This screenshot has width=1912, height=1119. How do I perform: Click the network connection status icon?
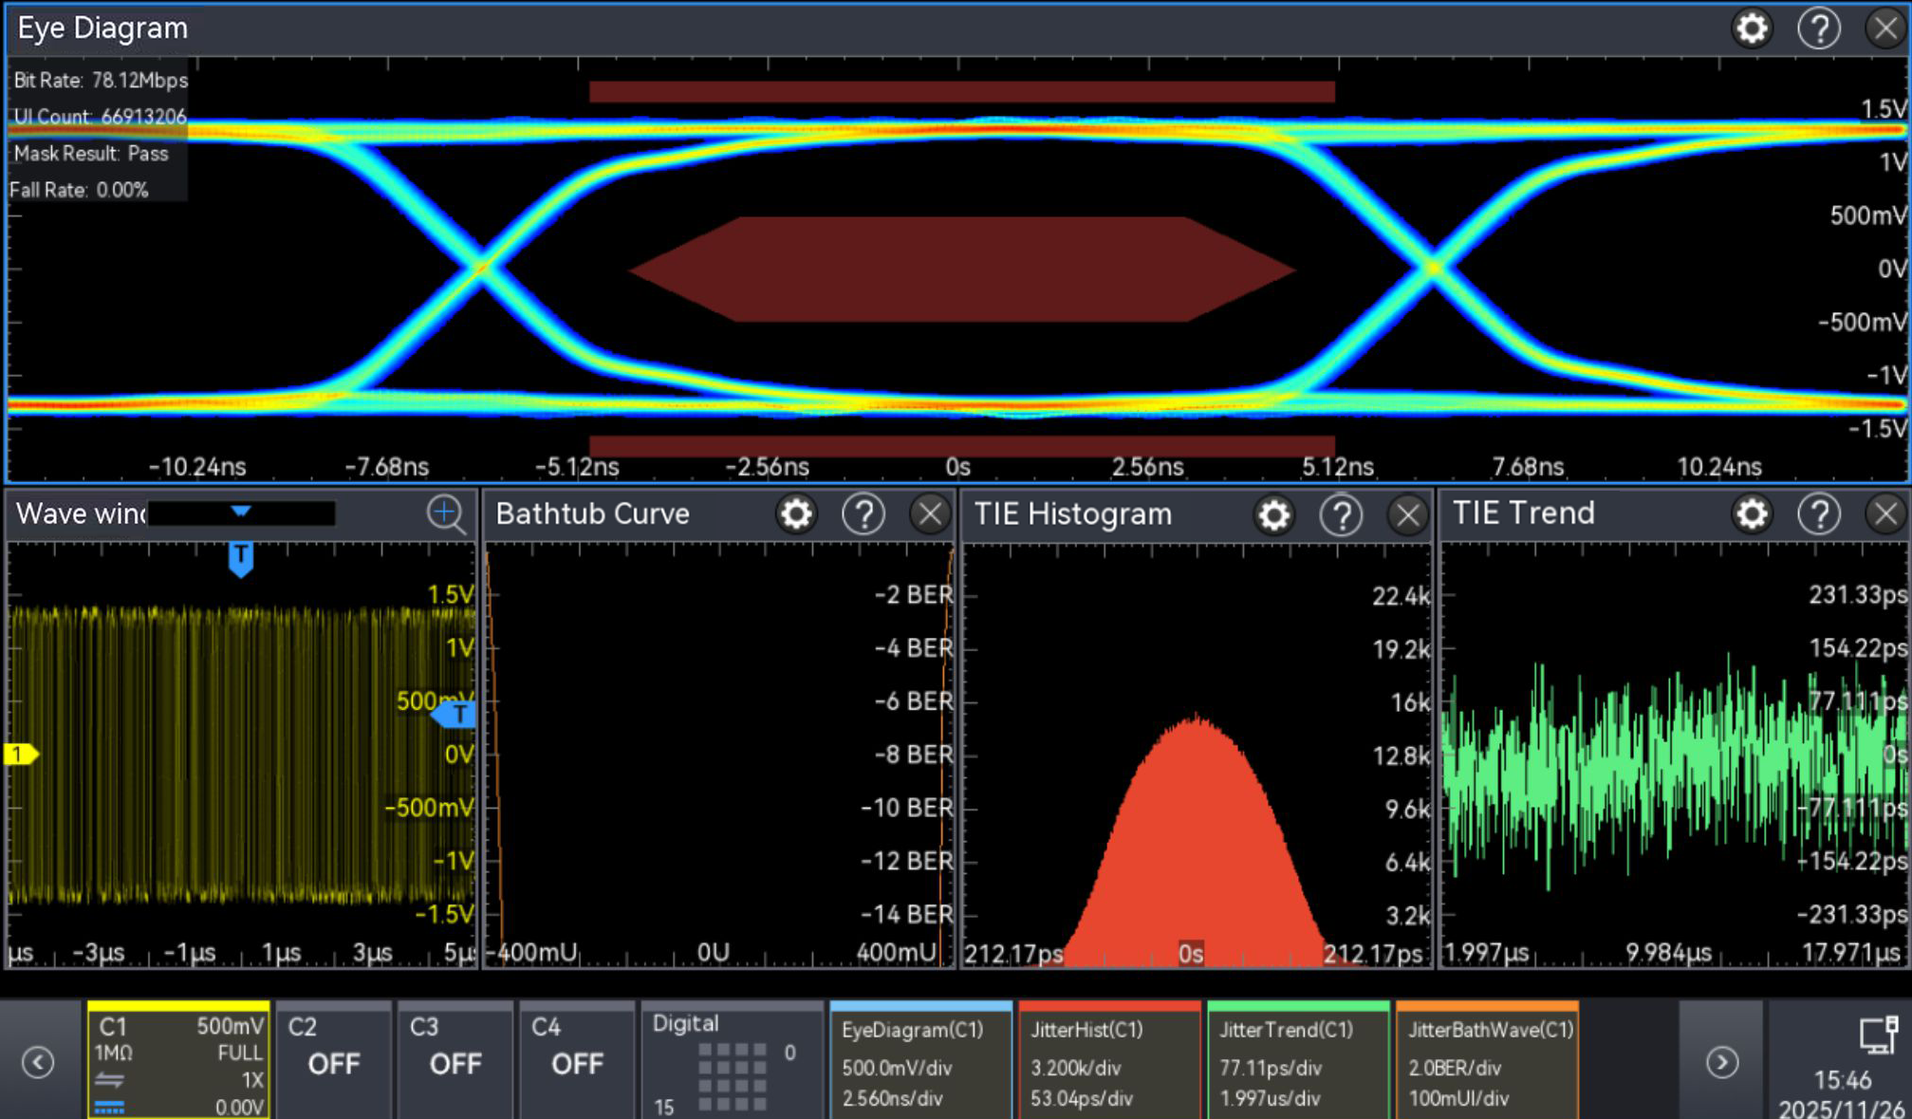(x=1878, y=1035)
